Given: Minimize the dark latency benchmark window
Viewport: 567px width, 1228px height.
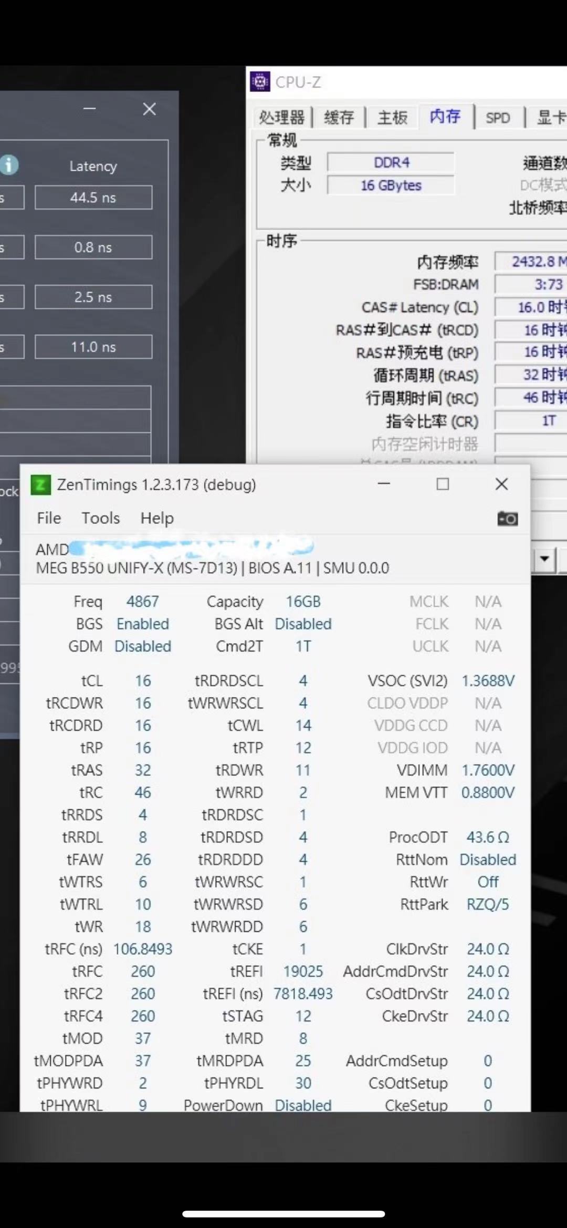Looking at the screenshot, I should point(90,109).
